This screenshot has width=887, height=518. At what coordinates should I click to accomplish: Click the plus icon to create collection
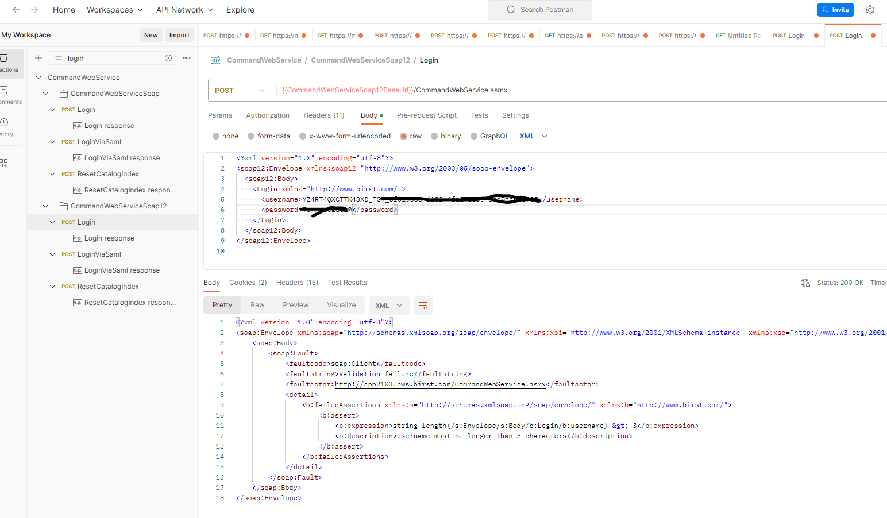38,58
